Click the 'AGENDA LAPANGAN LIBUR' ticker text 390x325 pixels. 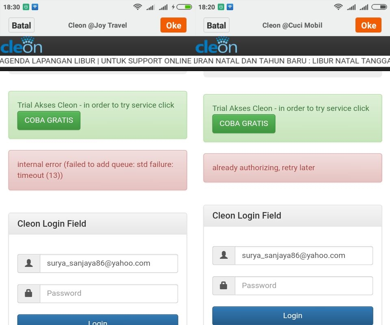coord(48,61)
